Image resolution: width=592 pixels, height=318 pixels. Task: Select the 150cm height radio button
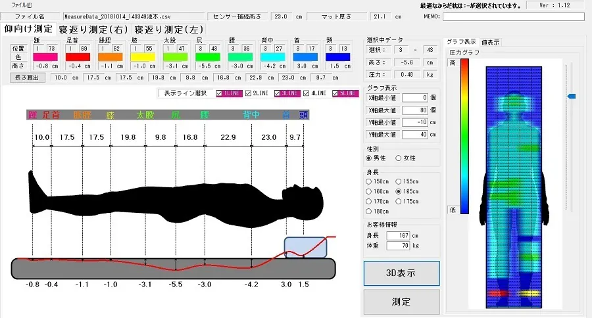[369, 181]
